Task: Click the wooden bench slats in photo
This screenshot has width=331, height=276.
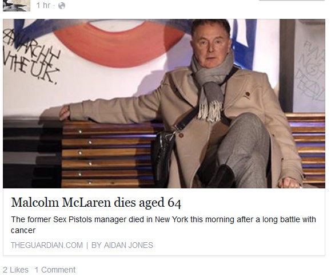Action: click(x=107, y=155)
